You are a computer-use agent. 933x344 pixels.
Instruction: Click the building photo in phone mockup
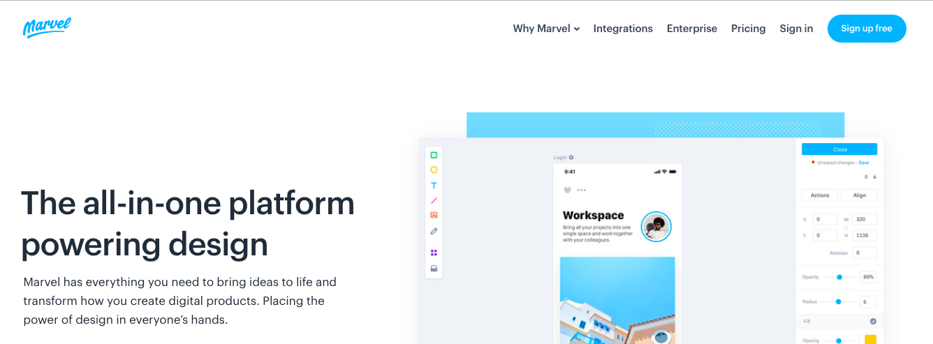tap(617, 300)
